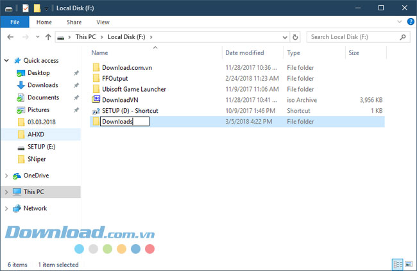Select the Ubisoft Game Launcher folder

134,89
